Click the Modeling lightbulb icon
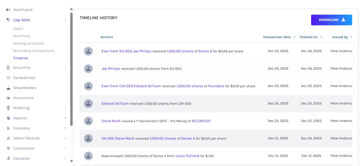Image resolution: width=360 pixels, height=166 pixels. [x=8, y=108]
